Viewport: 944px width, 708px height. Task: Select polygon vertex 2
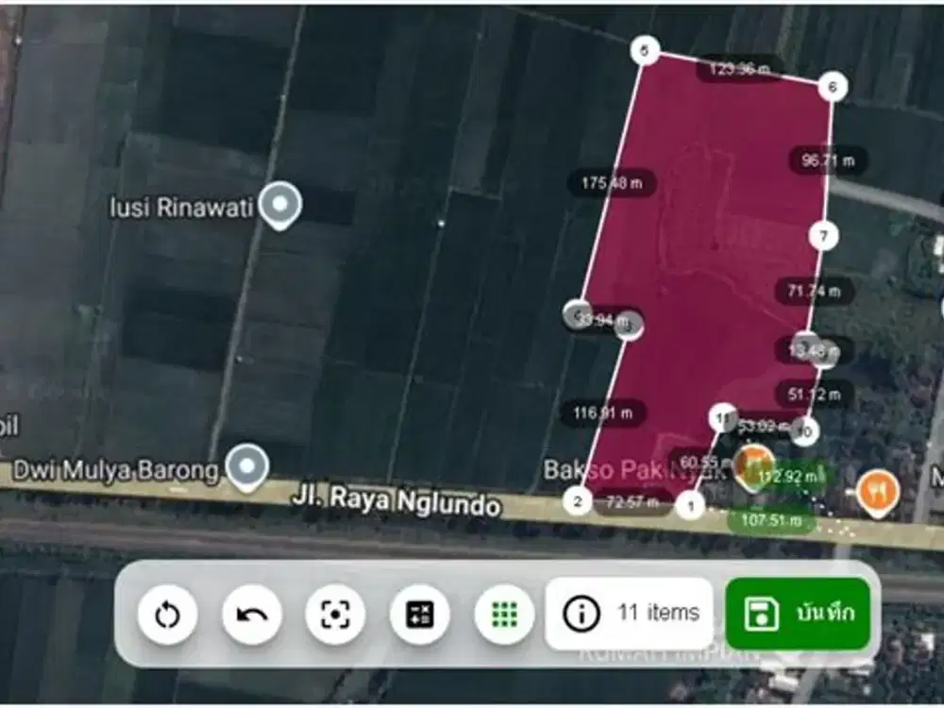tap(577, 501)
